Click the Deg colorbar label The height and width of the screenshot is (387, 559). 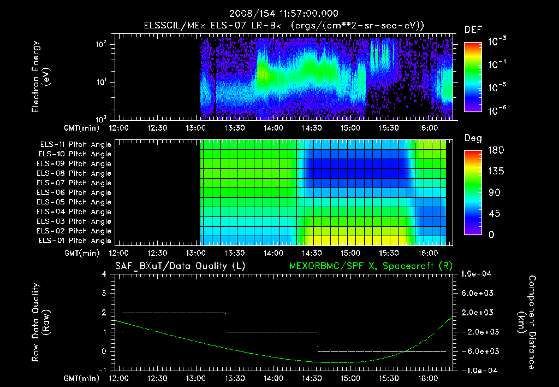pyautogui.click(x=473, y=138)
